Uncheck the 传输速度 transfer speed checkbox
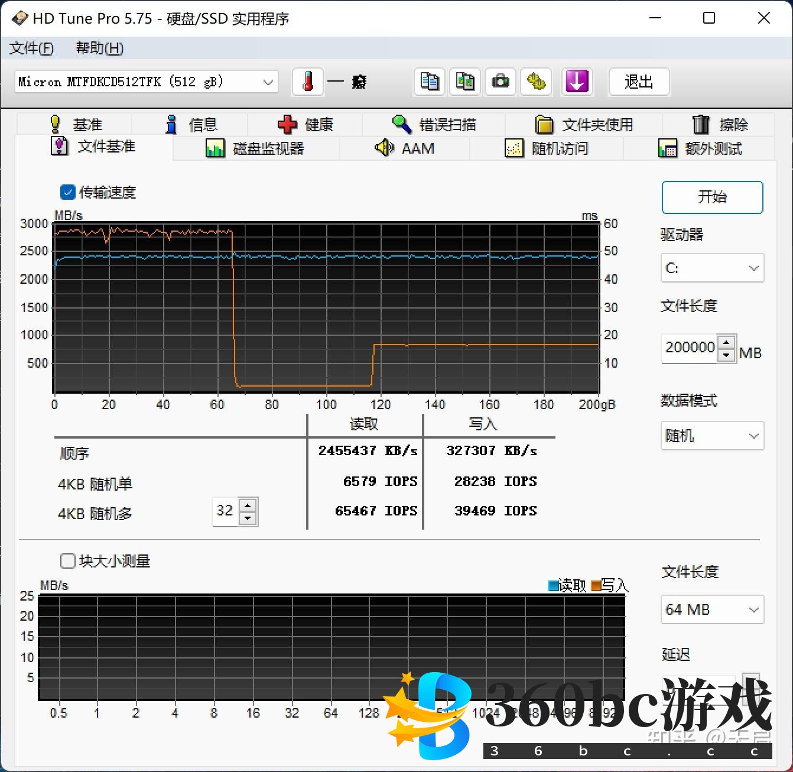Image resolution: width=793 pixels, height=772 pixels. click(68, 192)
